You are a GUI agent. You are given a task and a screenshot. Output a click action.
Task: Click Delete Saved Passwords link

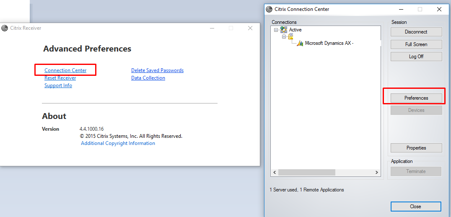click(157, 70)
